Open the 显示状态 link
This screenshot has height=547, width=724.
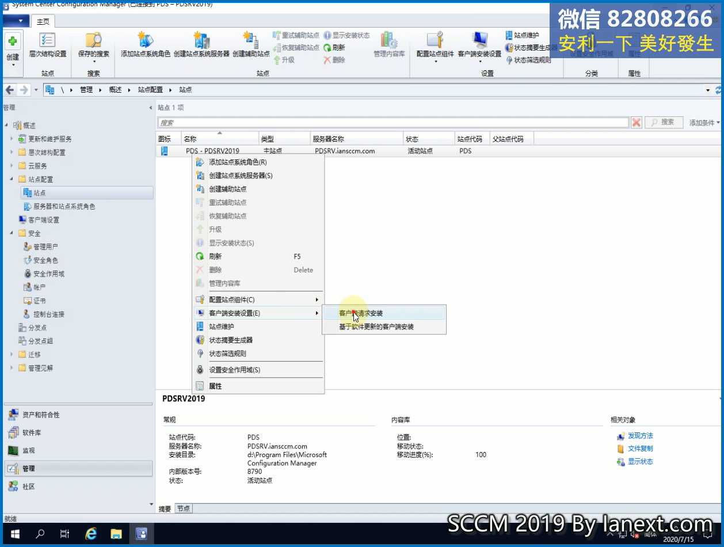640,462
